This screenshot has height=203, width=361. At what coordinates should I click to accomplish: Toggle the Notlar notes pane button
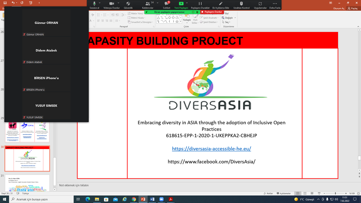(268, 193)
